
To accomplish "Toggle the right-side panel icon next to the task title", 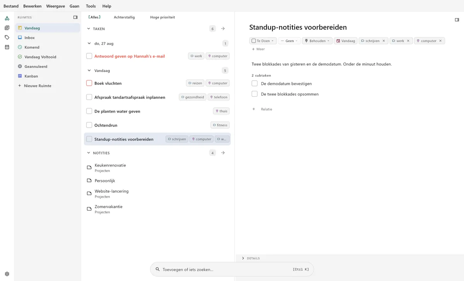I will tap(457, 20).
